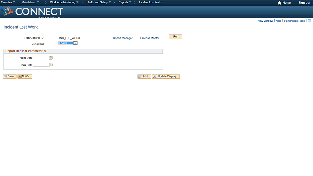Open the Thru Date calendar picker

coord(51,65)
